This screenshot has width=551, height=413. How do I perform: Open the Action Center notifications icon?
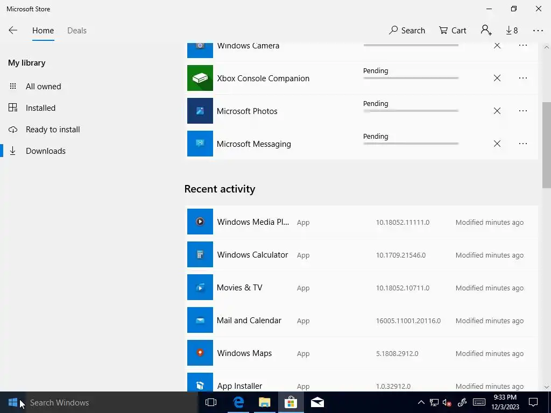point(533,402)
